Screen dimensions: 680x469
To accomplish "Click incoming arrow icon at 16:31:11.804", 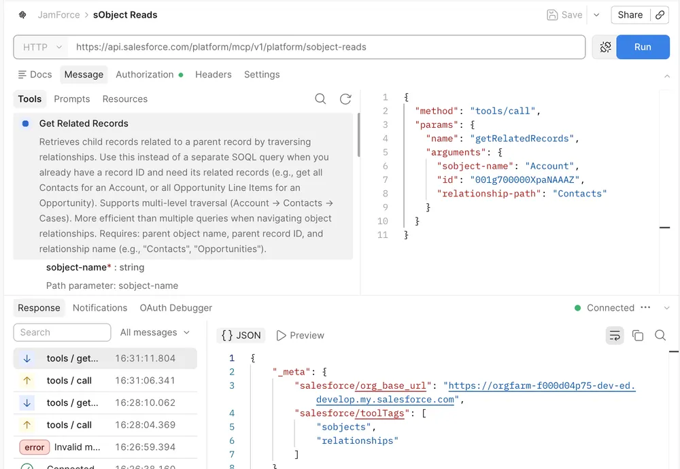I will pyautogui.click(x=27, y=358).
